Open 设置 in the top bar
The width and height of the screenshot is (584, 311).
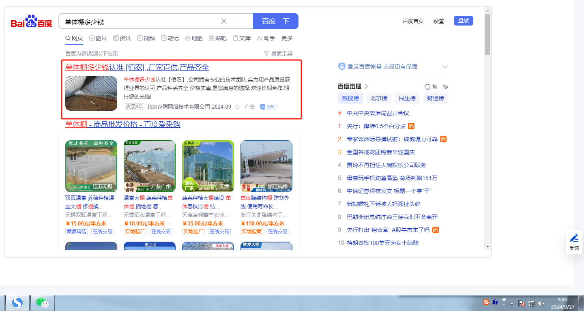439,21
